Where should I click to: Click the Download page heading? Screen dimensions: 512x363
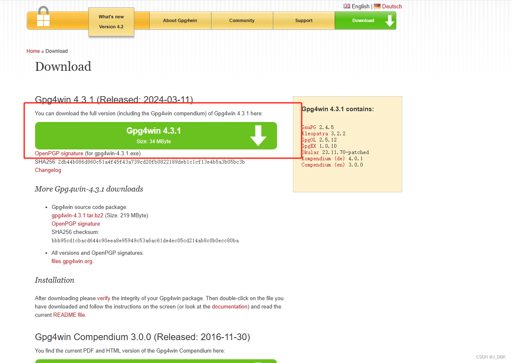[x=63, y=67]
